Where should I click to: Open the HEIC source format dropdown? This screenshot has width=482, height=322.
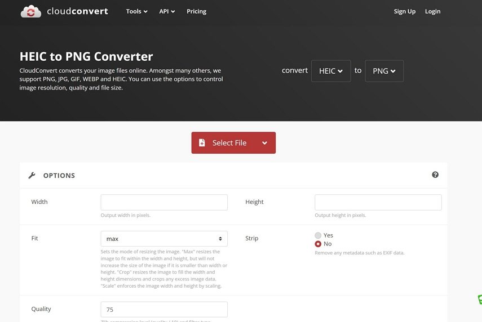[x=331, y=71]
